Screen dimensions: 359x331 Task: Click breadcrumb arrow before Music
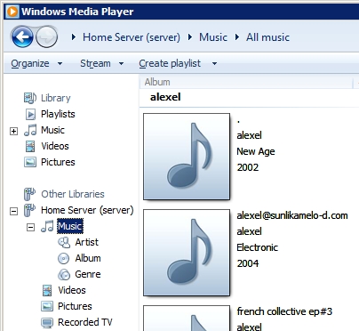point(190,37)
